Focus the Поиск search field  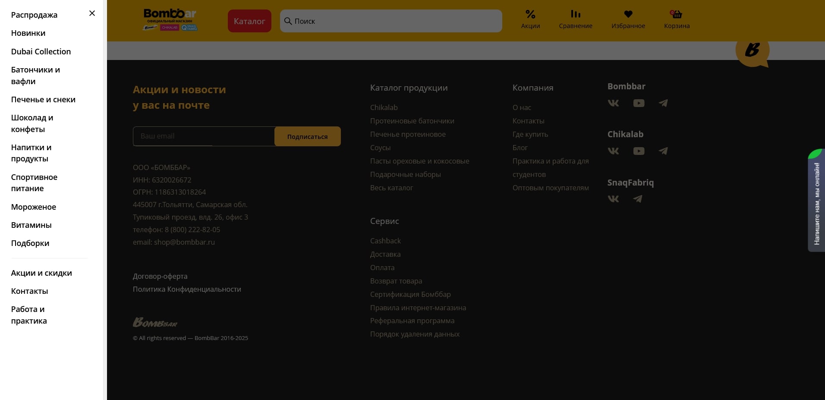point(390,21)
